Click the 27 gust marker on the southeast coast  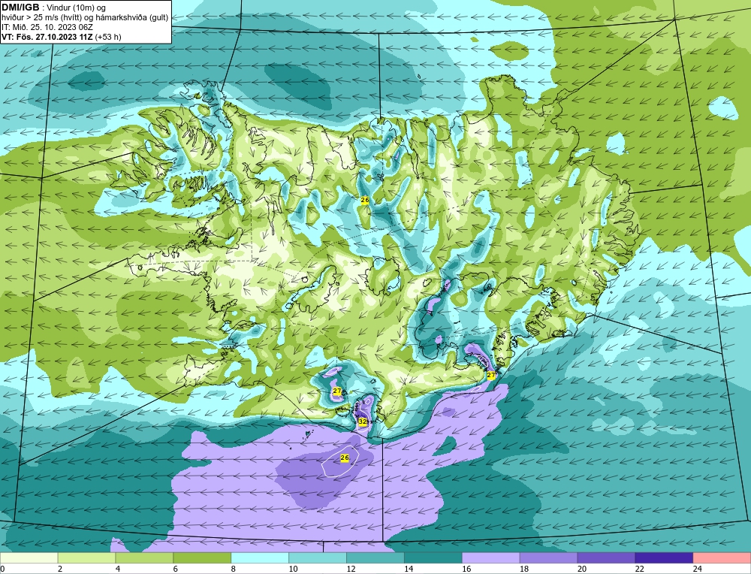[491, 375]
